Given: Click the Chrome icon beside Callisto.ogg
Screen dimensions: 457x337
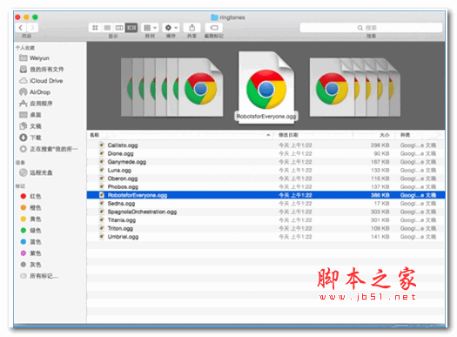Looking at the screenshot, I should (102, 145).
